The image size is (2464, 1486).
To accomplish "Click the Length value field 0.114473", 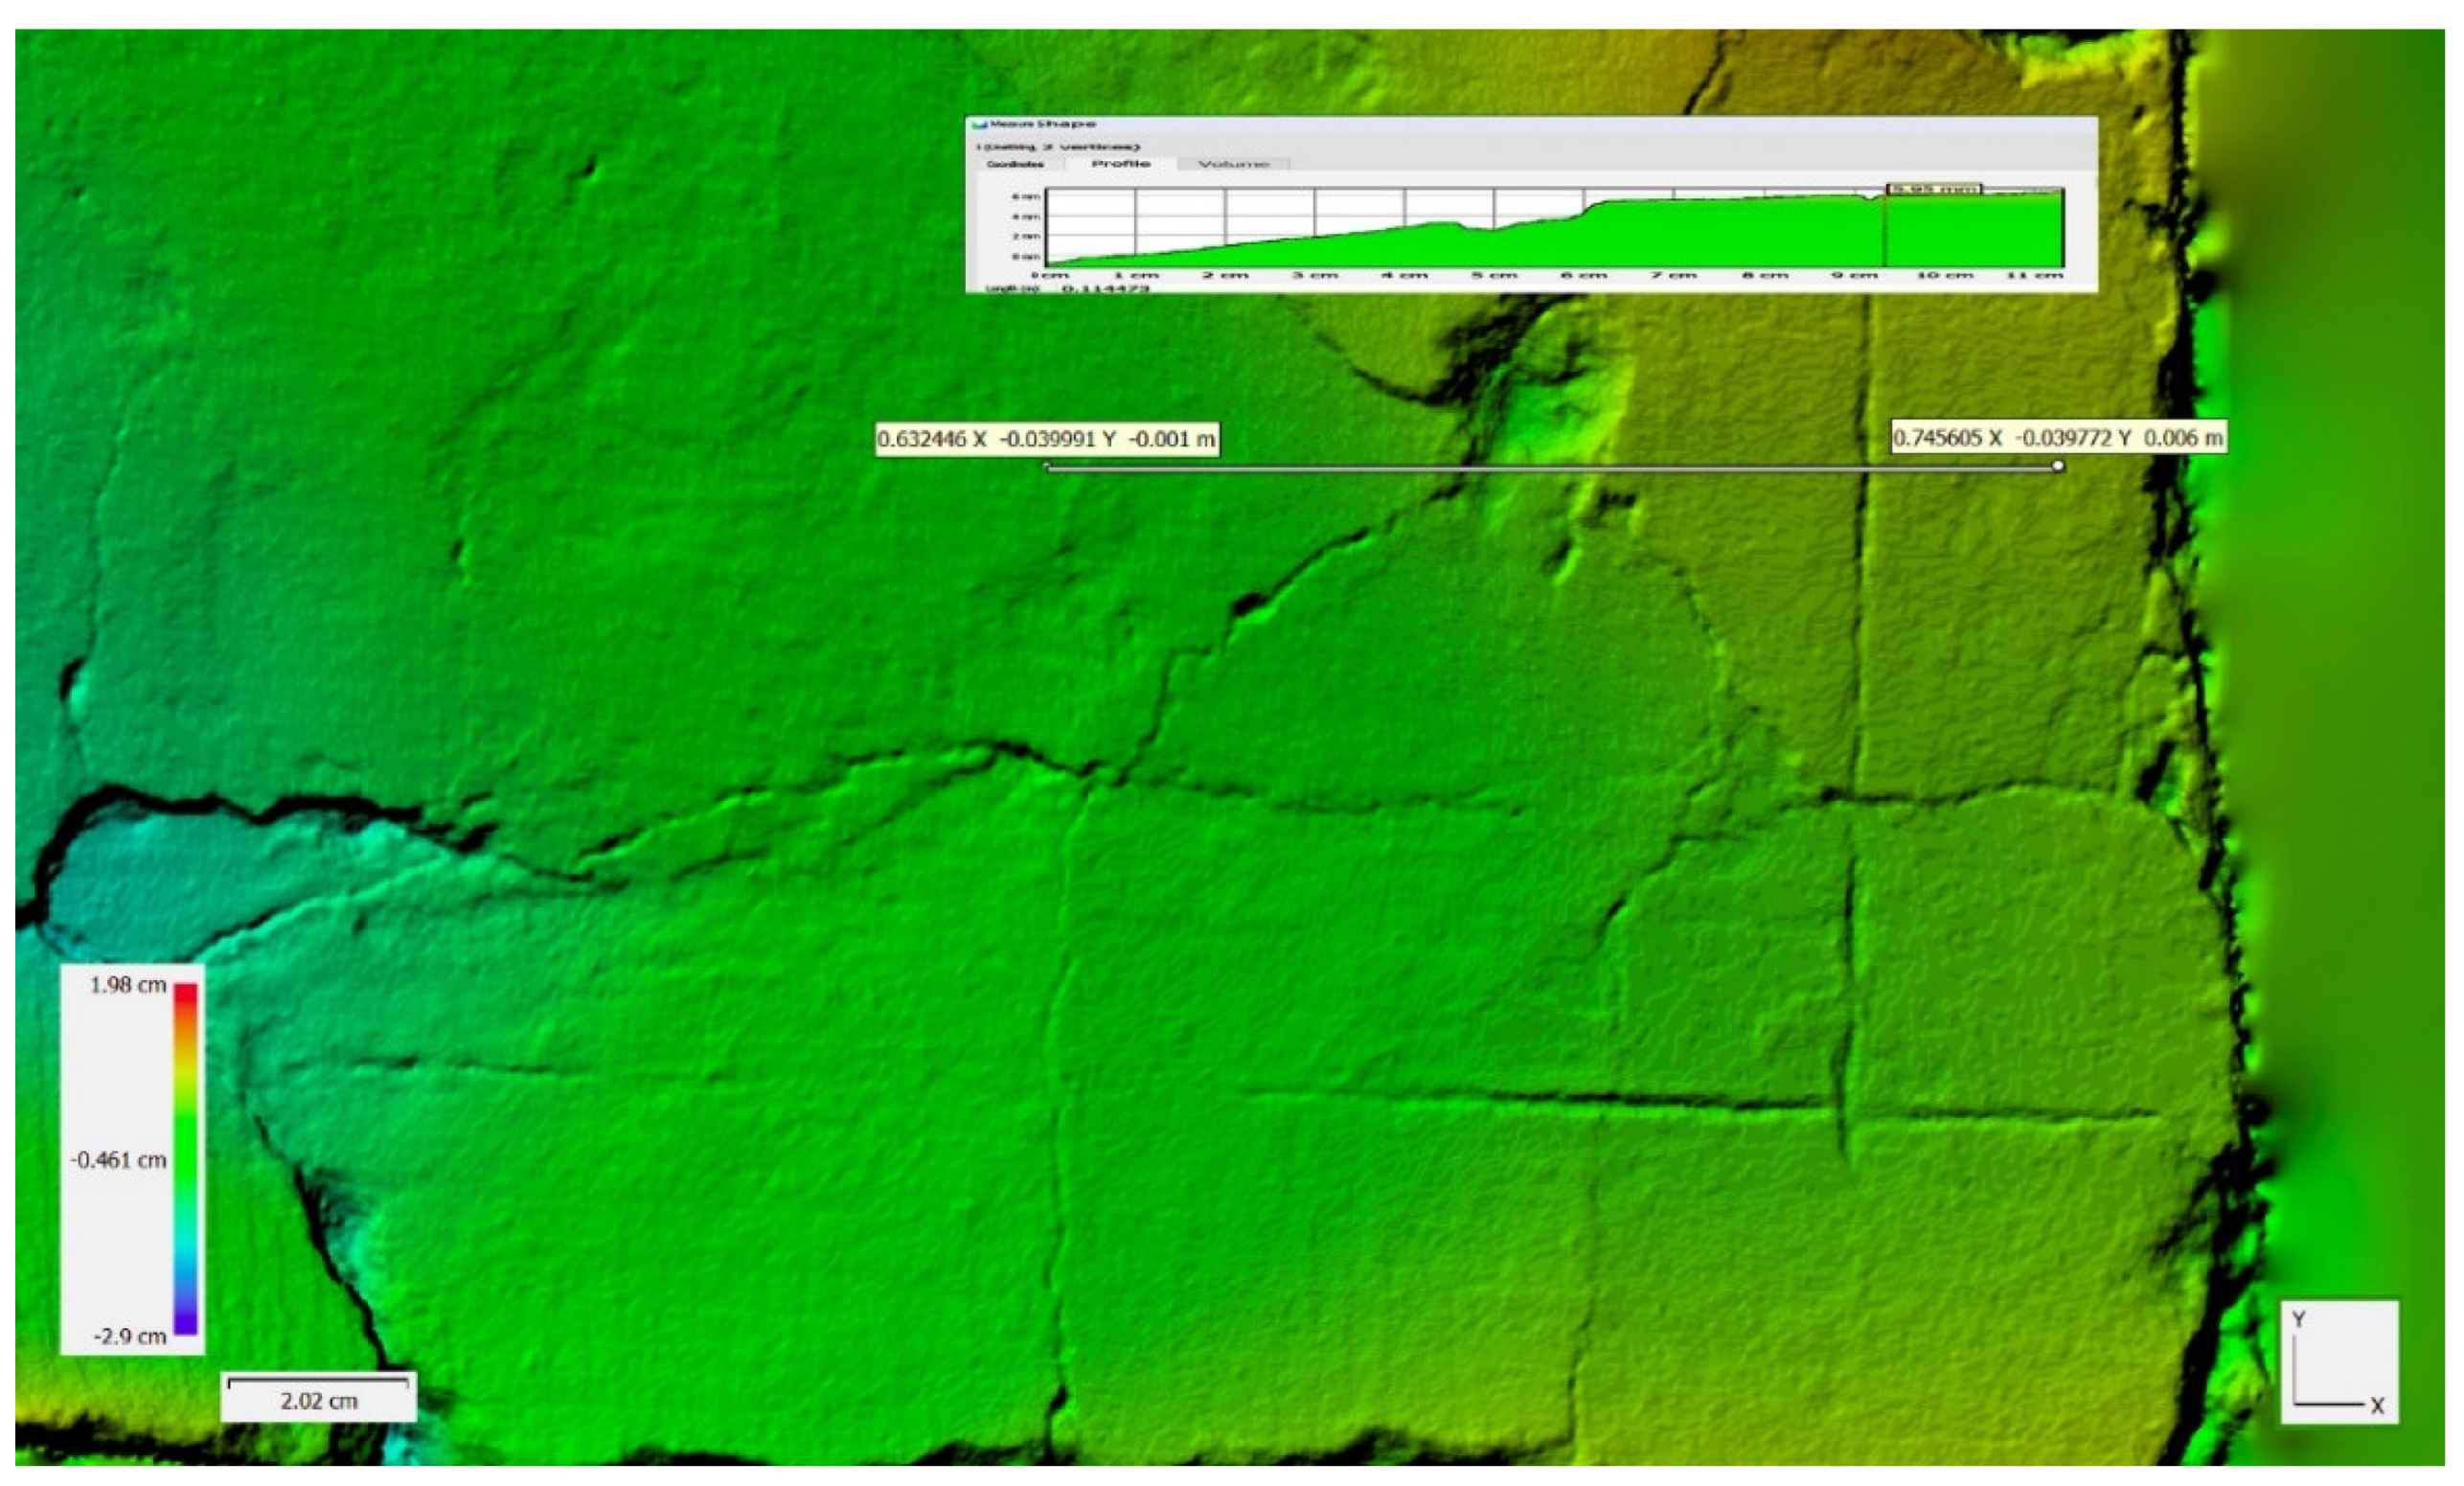I will 1105,289.
